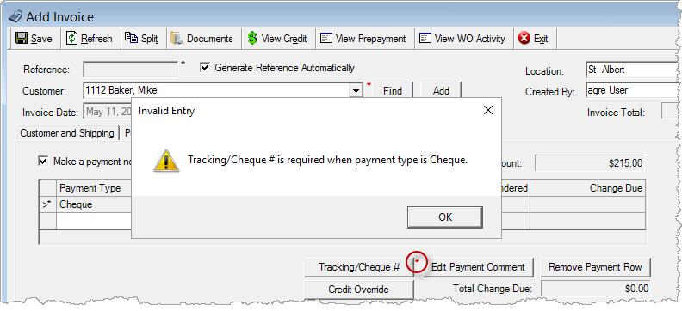Uncheck Generate Reference Automatically checkbox
The image size is (682, 311).
205,68
